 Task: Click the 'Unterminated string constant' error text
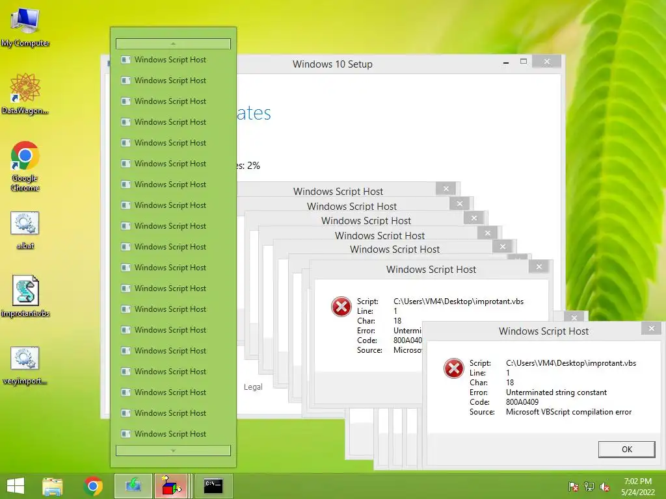556,392
